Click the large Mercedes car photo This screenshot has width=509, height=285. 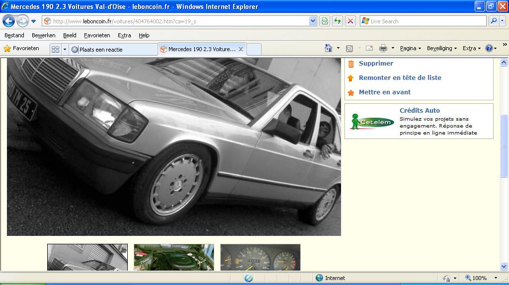click(x=174, y=147)
